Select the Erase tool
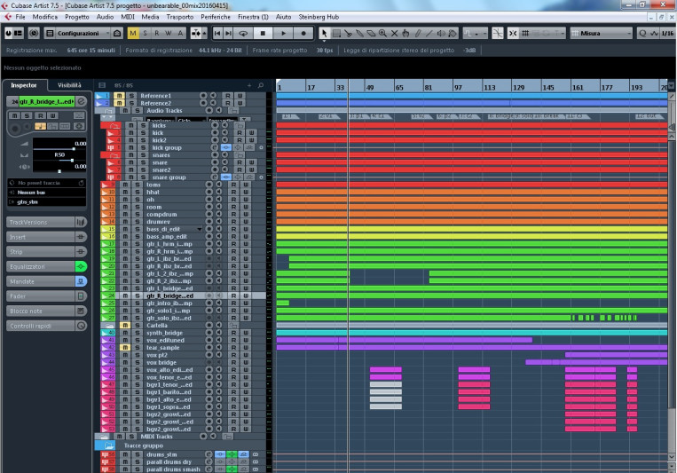677x473 pixels. tap(371, 33)
